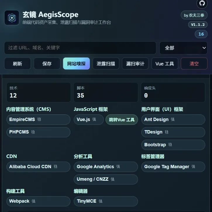Open the GitHub repository icon
The width and height of the screenshot is (212, 212).
[202, 4]
